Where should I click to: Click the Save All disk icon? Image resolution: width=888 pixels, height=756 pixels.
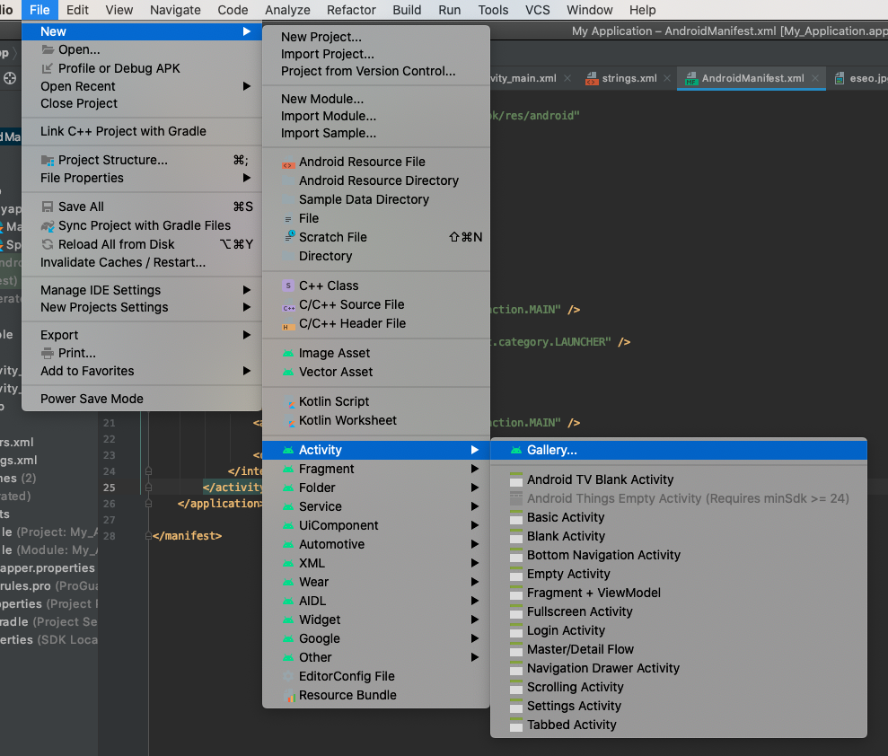(48, 207)
